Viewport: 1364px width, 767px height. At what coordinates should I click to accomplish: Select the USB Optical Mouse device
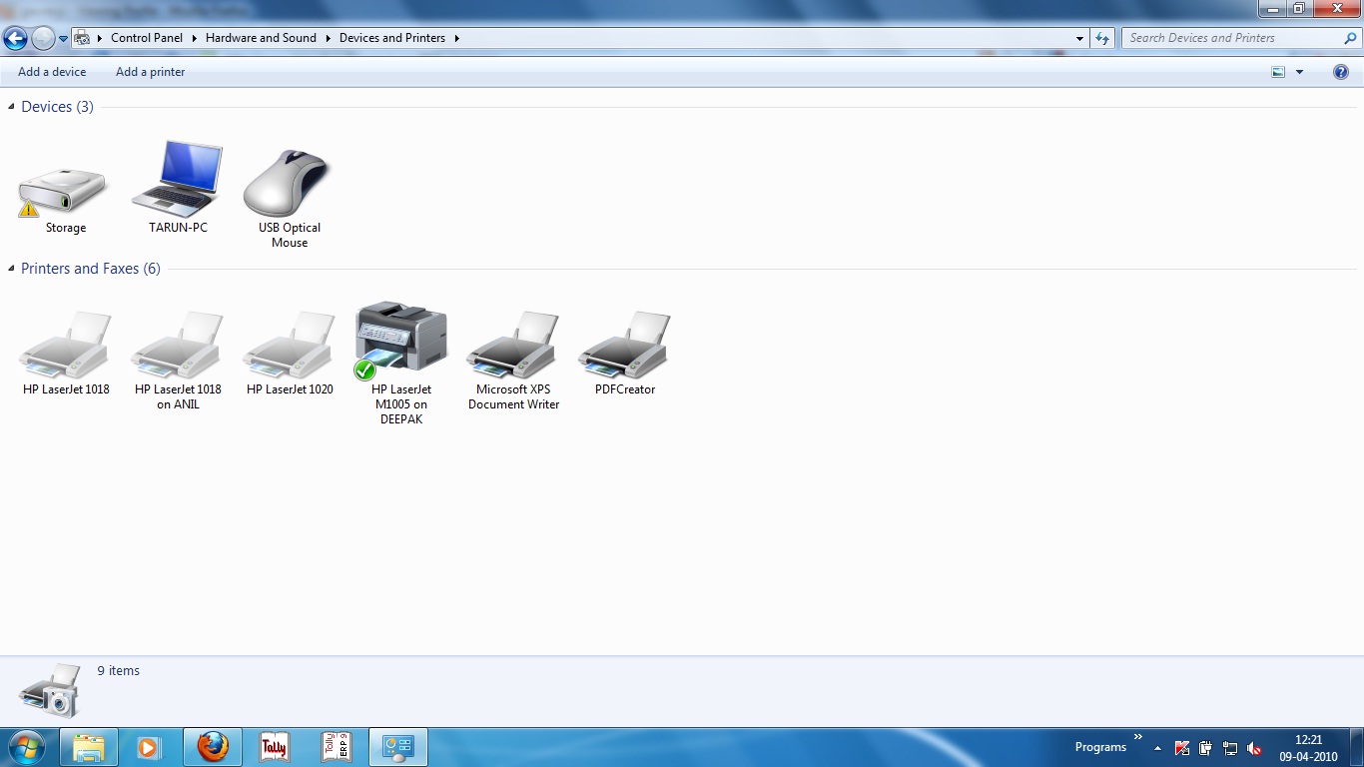[x=289, y=185]
